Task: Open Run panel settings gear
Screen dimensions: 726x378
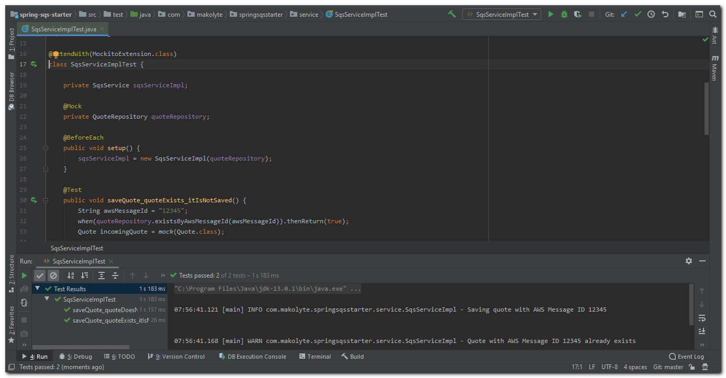Action: pos(689,260)
